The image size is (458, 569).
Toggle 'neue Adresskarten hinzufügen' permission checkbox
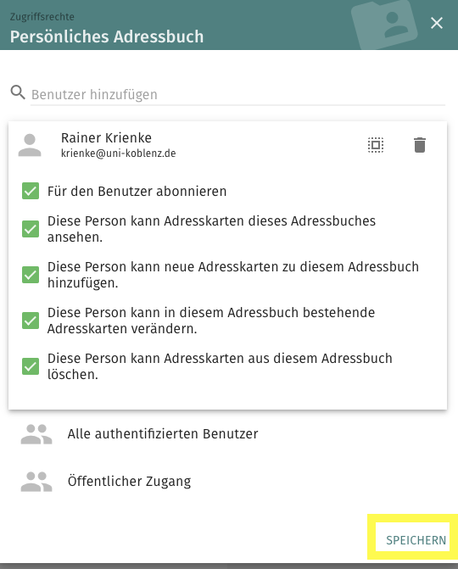31,275
